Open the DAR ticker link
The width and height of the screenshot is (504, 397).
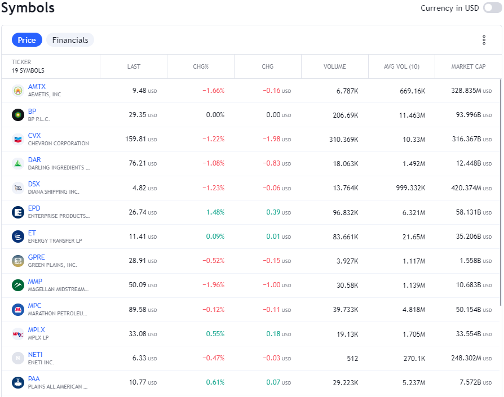coord(34,160)
